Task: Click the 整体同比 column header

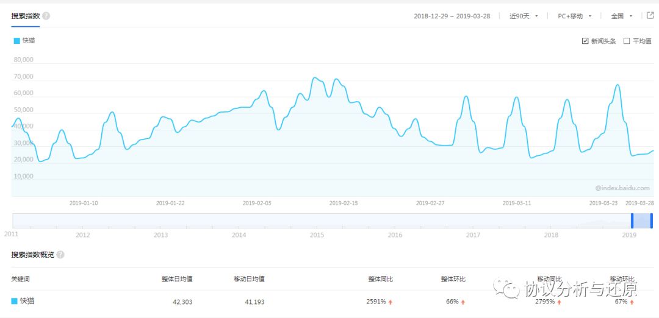Action: coord(381,279)
